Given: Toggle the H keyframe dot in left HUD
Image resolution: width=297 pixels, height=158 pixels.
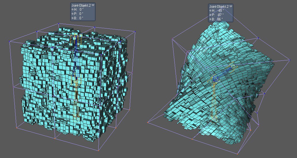Looking at the screenshot, I should 73,9.
